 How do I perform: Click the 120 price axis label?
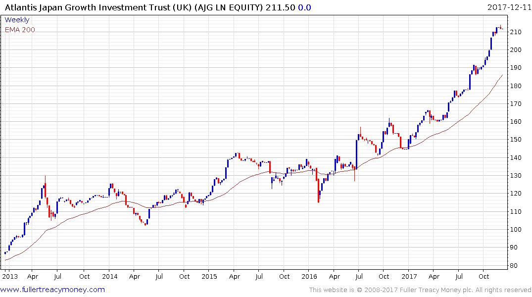[516, 194]
